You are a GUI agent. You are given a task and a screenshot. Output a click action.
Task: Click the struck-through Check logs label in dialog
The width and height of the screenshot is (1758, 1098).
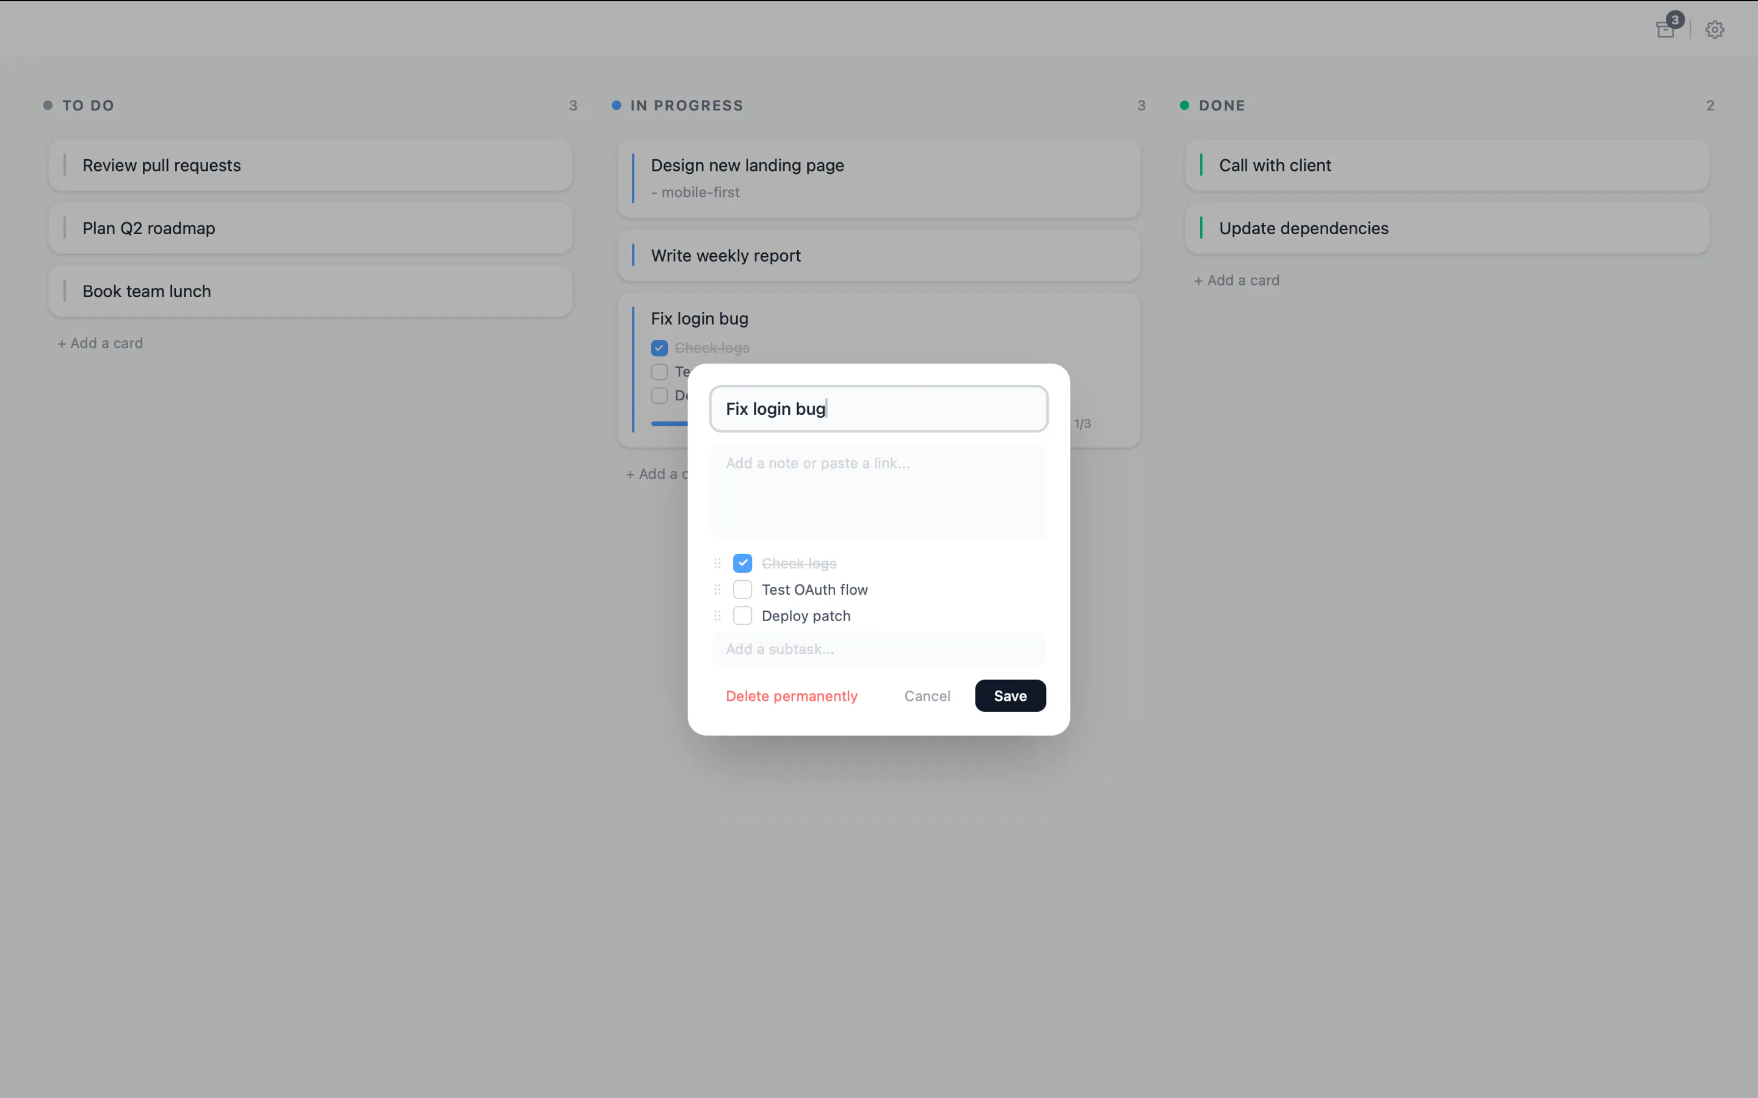(x=799, y=564)
